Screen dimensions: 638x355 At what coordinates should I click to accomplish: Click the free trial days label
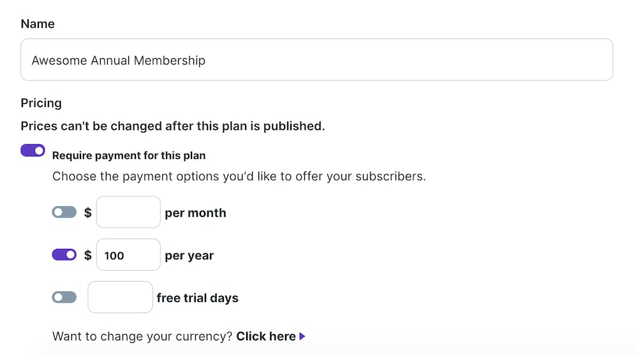(197, 298)
